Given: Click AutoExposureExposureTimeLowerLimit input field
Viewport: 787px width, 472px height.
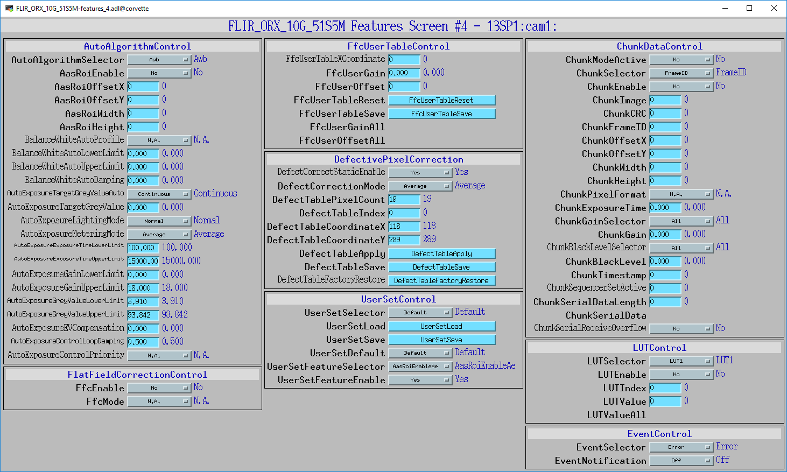Looking at the screenshot, I should click(143, 248).
